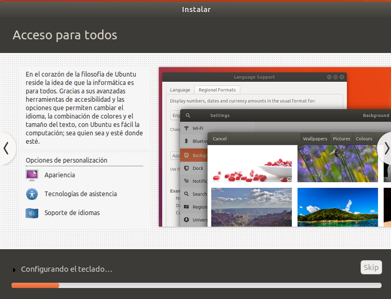Click the Display numbers, dates description text

click(x=243, y=101)
